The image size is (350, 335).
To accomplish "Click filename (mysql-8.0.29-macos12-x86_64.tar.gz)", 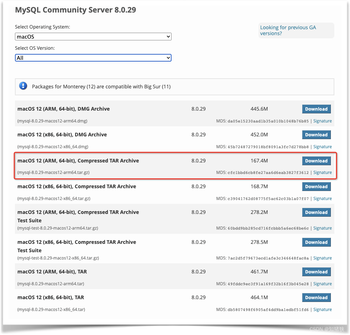I will tap(54, 198).
